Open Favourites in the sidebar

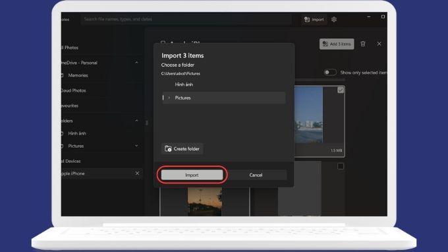point(70,106)
